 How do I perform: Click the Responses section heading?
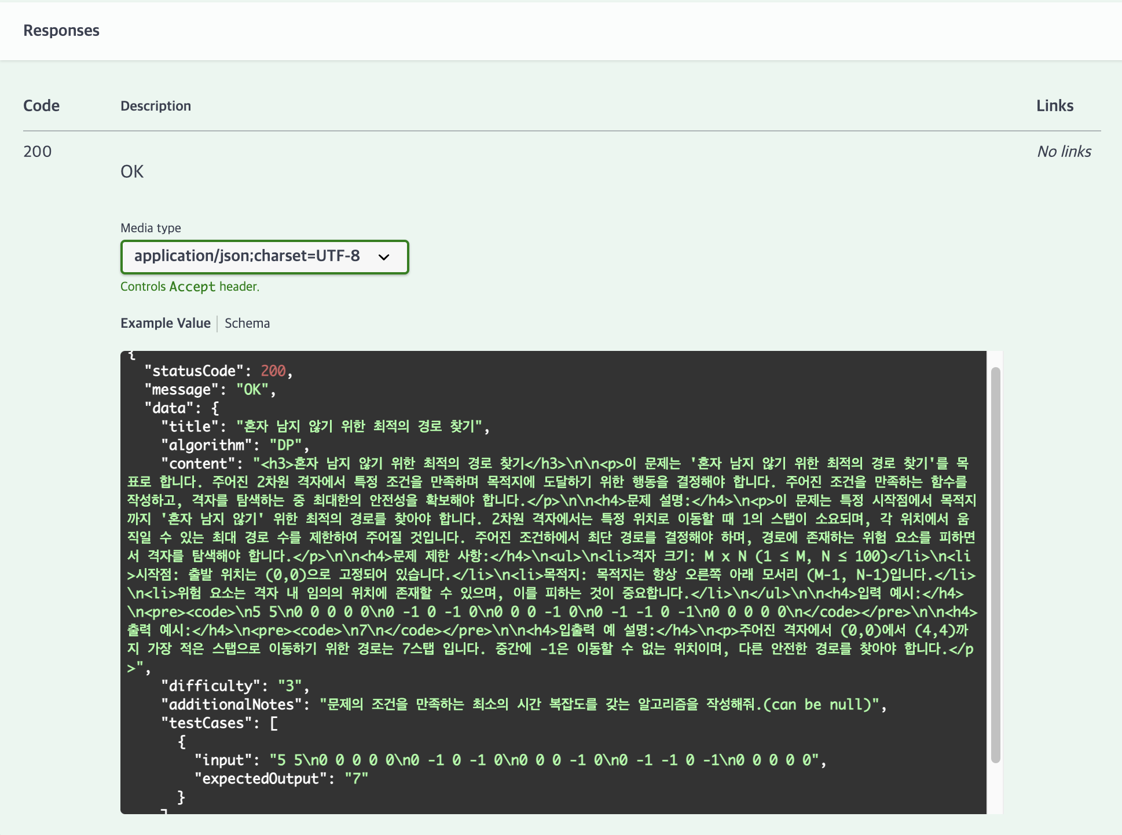pos(61,31)
